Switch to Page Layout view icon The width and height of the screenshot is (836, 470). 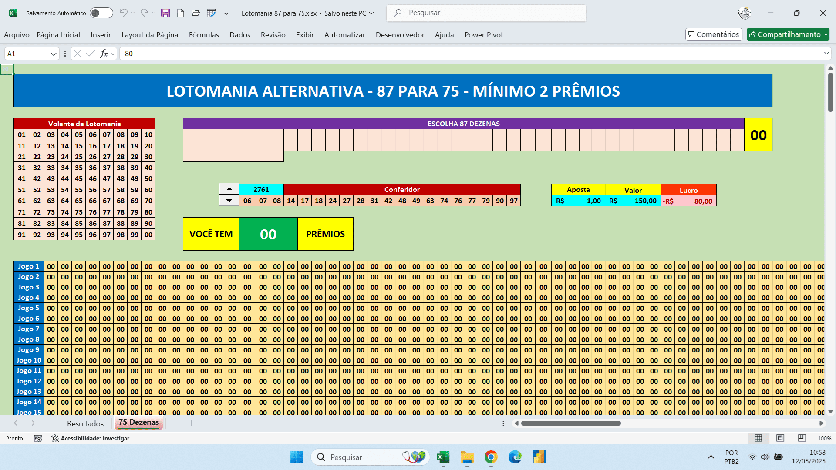click(x=780, y=438)
